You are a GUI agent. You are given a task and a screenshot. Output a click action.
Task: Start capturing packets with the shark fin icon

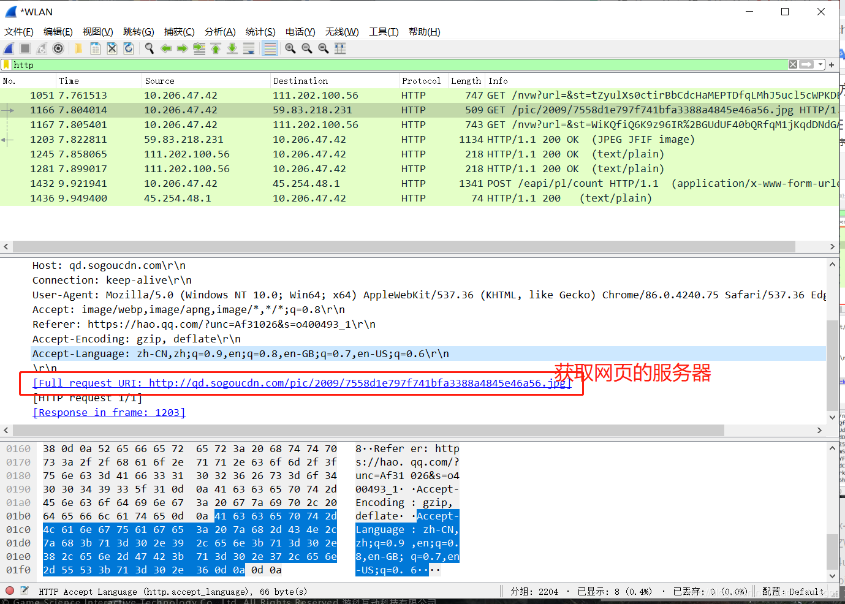pos(9,48)
